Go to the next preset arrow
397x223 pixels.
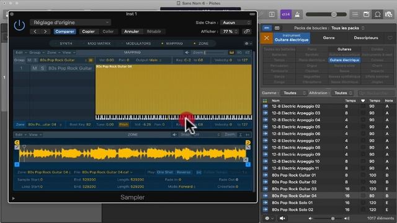[x=45, y=32]
